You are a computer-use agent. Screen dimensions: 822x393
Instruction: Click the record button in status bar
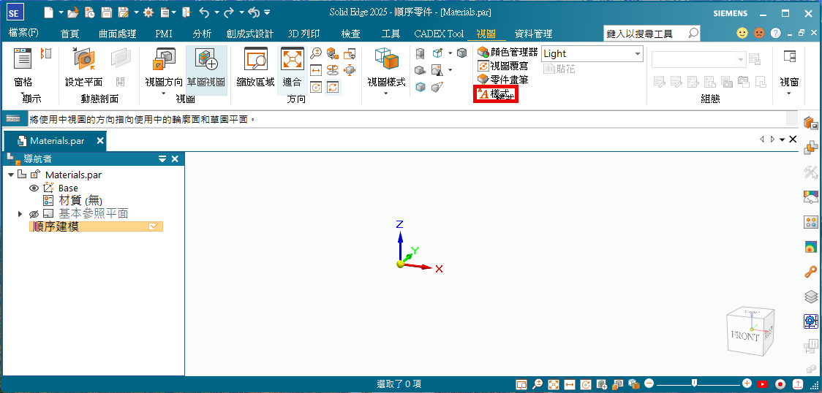pos(780,385)
